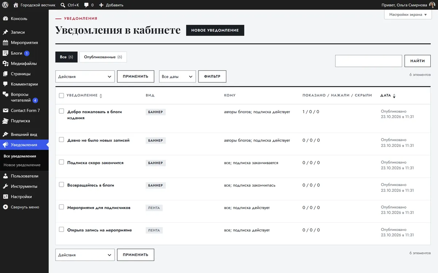
Task: Open Подписка скоро закончится notification
Action: [96, 163]
